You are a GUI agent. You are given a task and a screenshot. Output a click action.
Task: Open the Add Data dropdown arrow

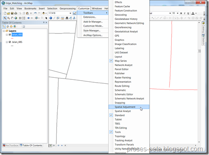point(46,13)
